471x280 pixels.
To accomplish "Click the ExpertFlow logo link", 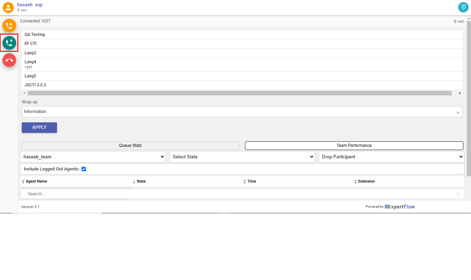I will point(399,207).
